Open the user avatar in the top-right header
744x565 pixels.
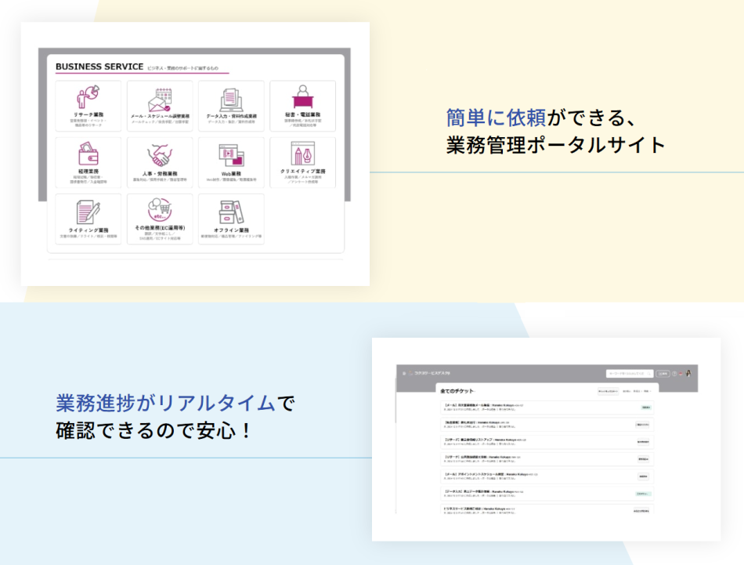689,374
